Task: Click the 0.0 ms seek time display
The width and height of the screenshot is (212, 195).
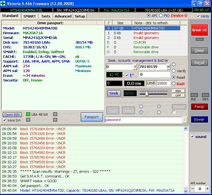Action: click(x=134, y=83)
